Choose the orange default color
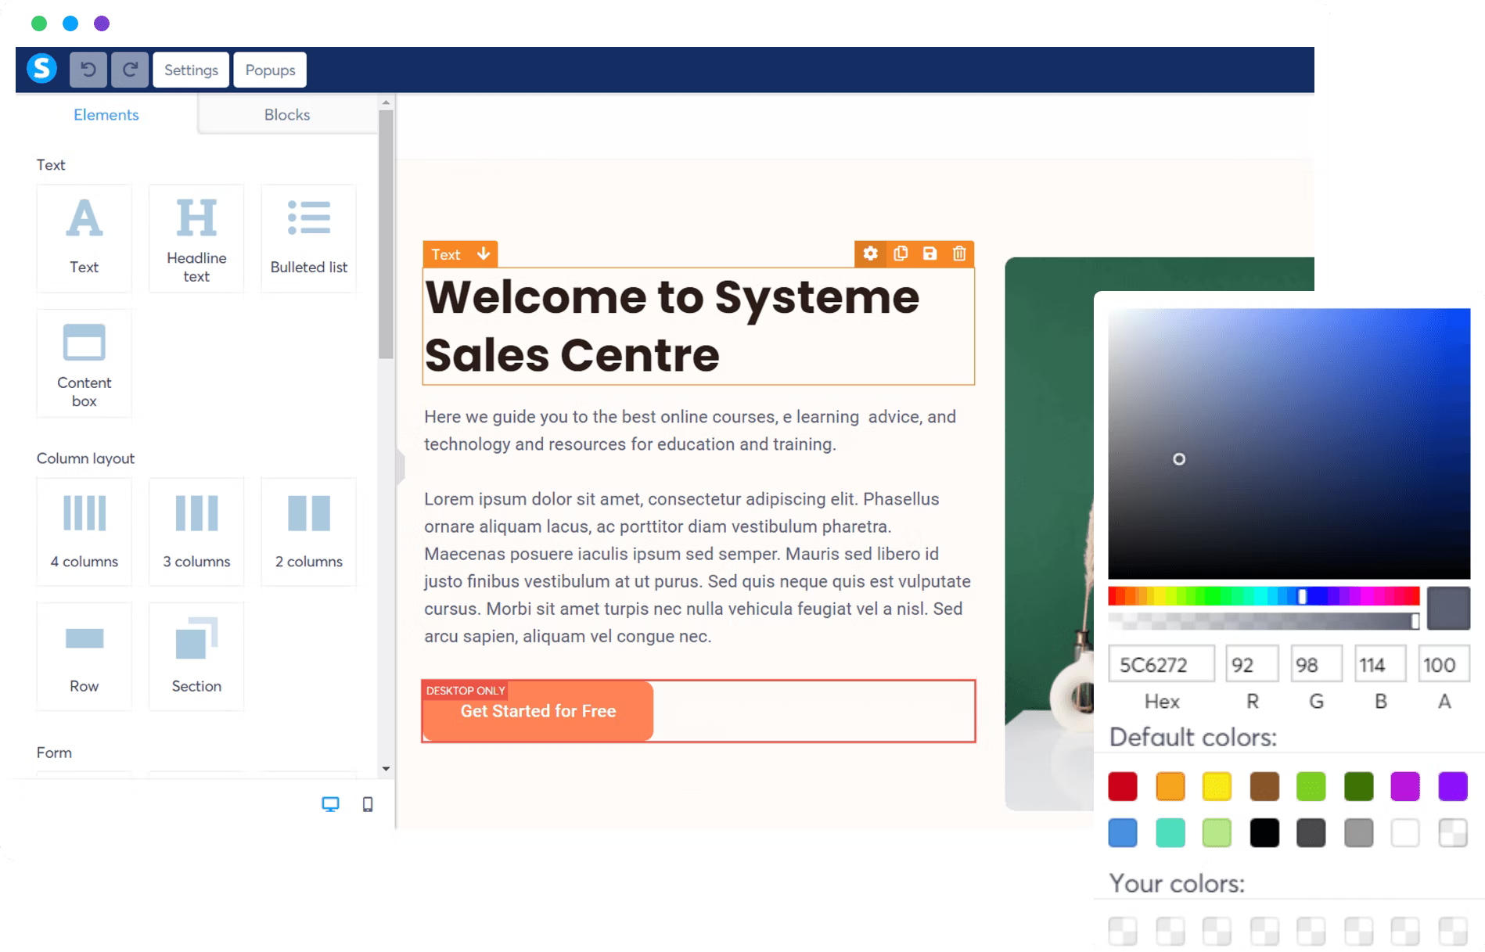 click(x=1170, y=786)
